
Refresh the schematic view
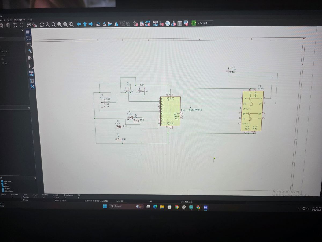pos(42,25)
